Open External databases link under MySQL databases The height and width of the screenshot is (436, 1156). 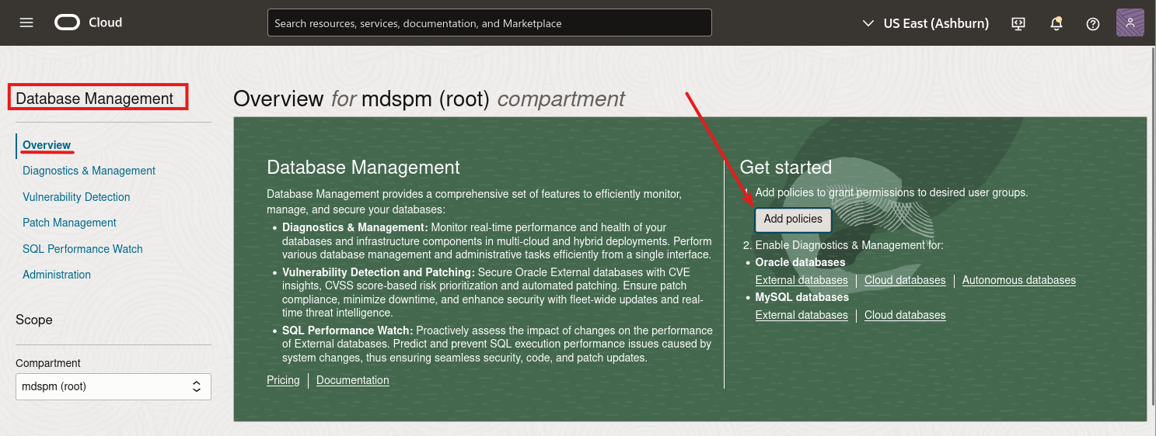click(x=802, y=315)
